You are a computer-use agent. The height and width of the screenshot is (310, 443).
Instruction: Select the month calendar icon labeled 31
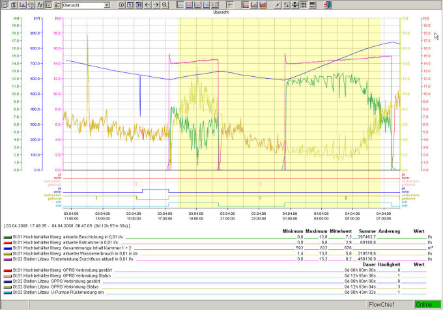[x=139, y=5]
